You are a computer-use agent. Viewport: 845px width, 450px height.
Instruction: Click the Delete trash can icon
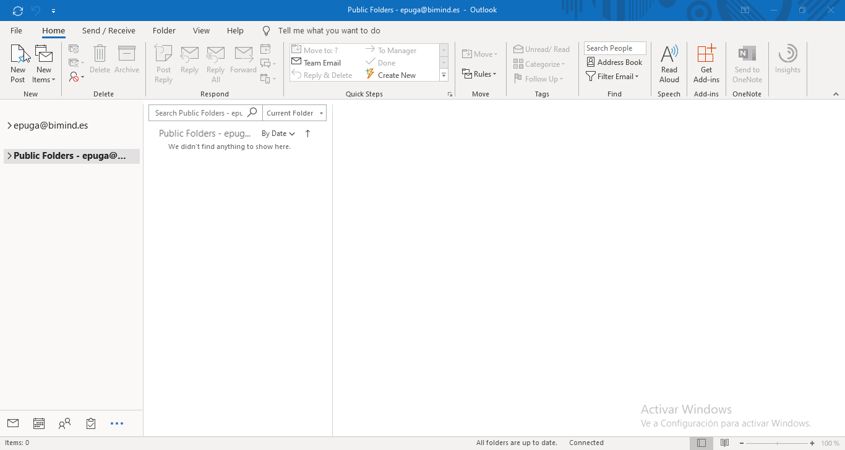[100, 60]
